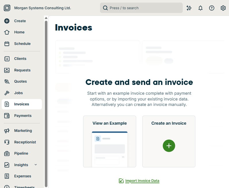Click the Clients contact icon
The width and height of the screenshot is (229, 188).
(7, 59)
